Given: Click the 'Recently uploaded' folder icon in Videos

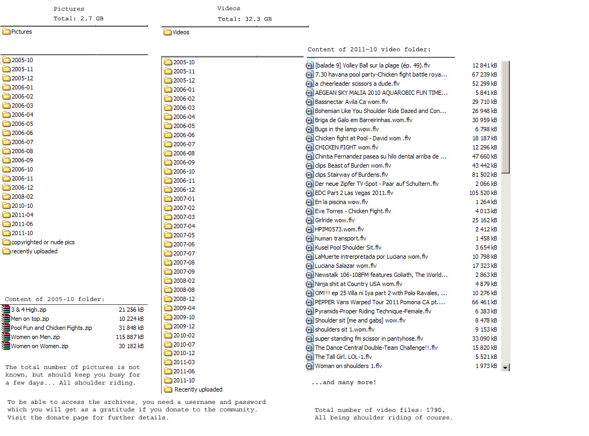Looking at the screenshot, I should coord(168,389).
